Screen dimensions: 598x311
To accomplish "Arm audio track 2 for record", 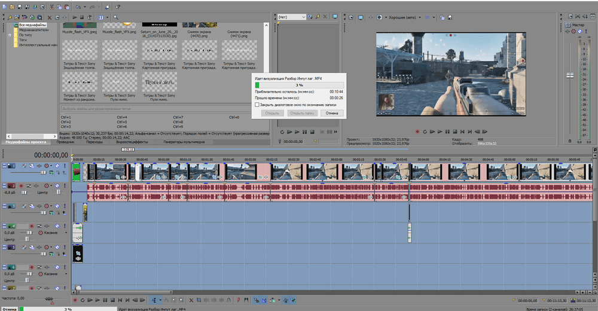I will point(22,186).
